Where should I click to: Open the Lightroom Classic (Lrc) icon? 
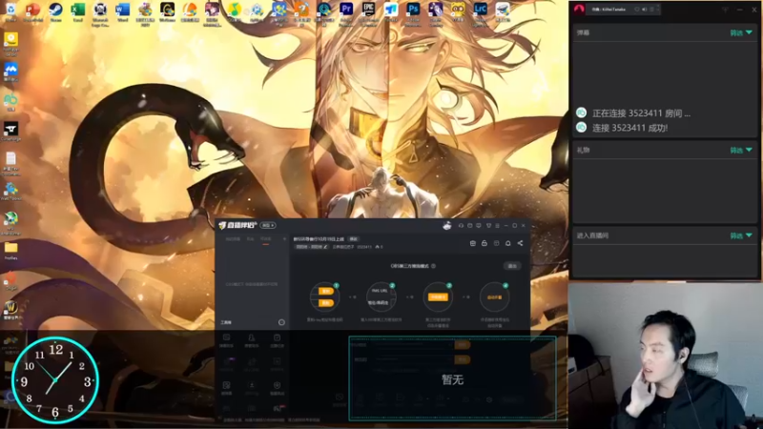point(481,10)
